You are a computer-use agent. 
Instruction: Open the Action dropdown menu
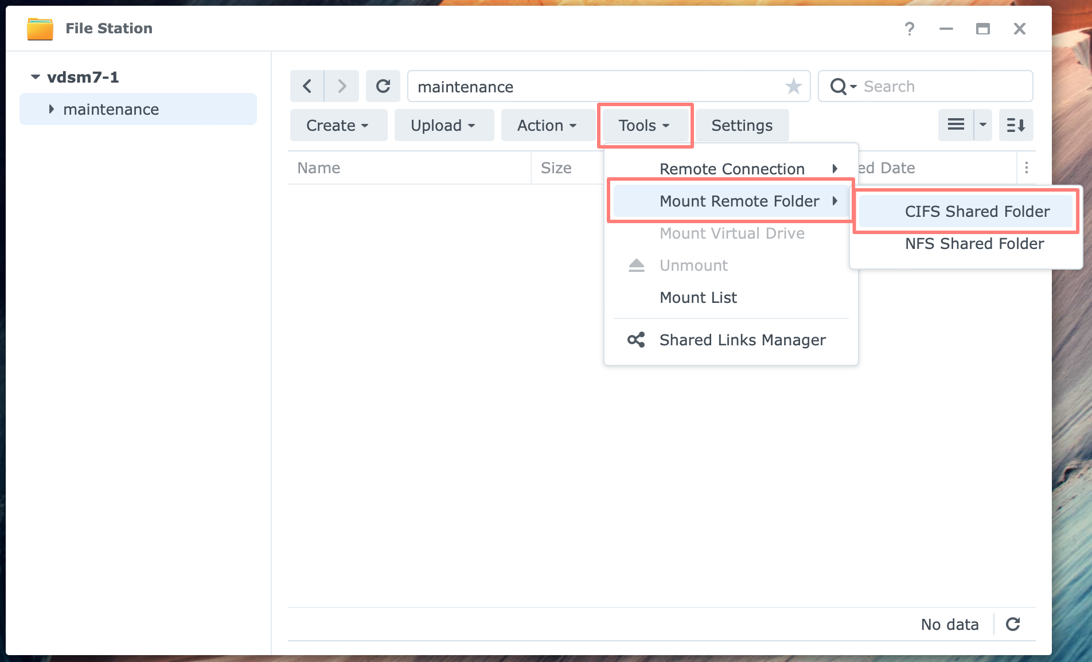tap(547, 125)
